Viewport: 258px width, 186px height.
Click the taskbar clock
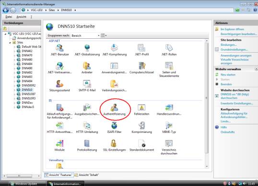click(x=251, y=184)
